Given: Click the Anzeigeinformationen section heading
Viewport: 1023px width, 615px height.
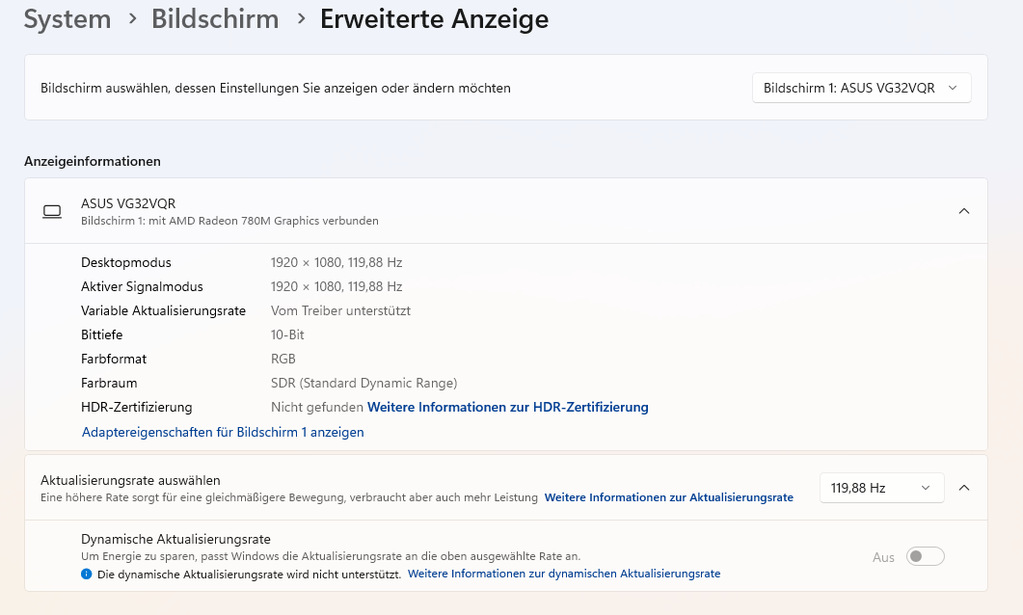Looking at the screenshot, I should (x=93, y=161).
